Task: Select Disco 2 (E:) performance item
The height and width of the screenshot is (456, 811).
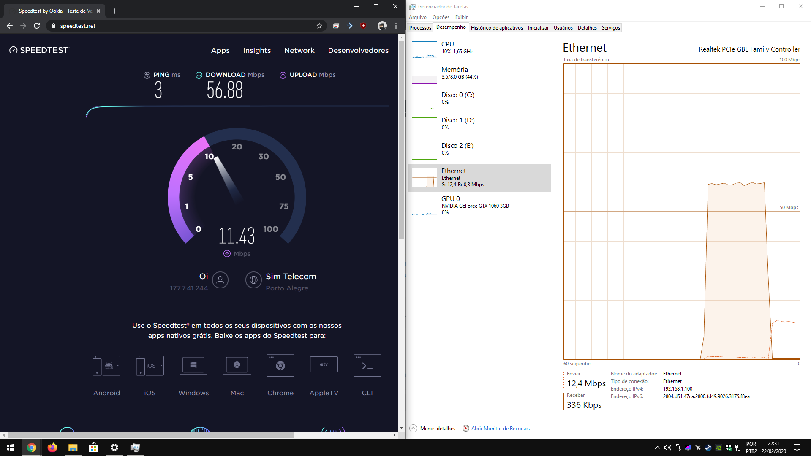Action: point(479,151)
